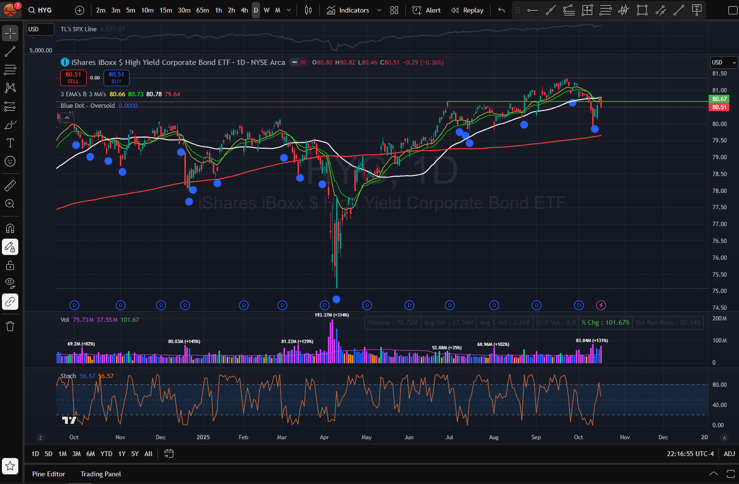Select the ruler measure tool
The width and height of the screenshot is (739, 484).
10,185
